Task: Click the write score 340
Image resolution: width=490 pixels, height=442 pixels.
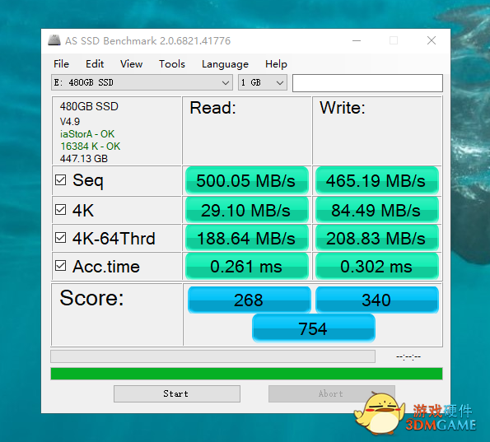Action: click(x=377, y=300)
